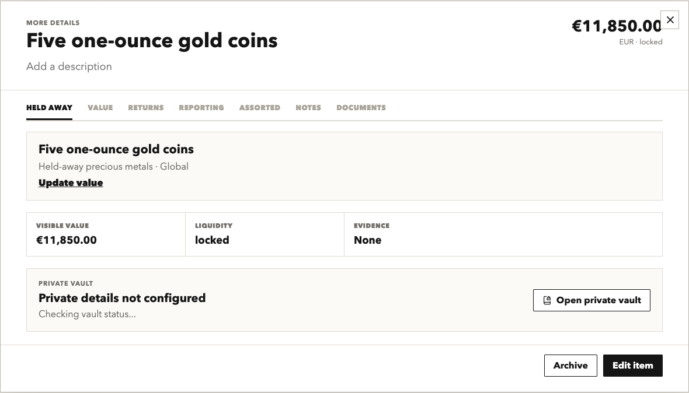Screen dimensions: 689x393
Task: Archive this item
Action: pyautogui.click(x=570, y=366)
